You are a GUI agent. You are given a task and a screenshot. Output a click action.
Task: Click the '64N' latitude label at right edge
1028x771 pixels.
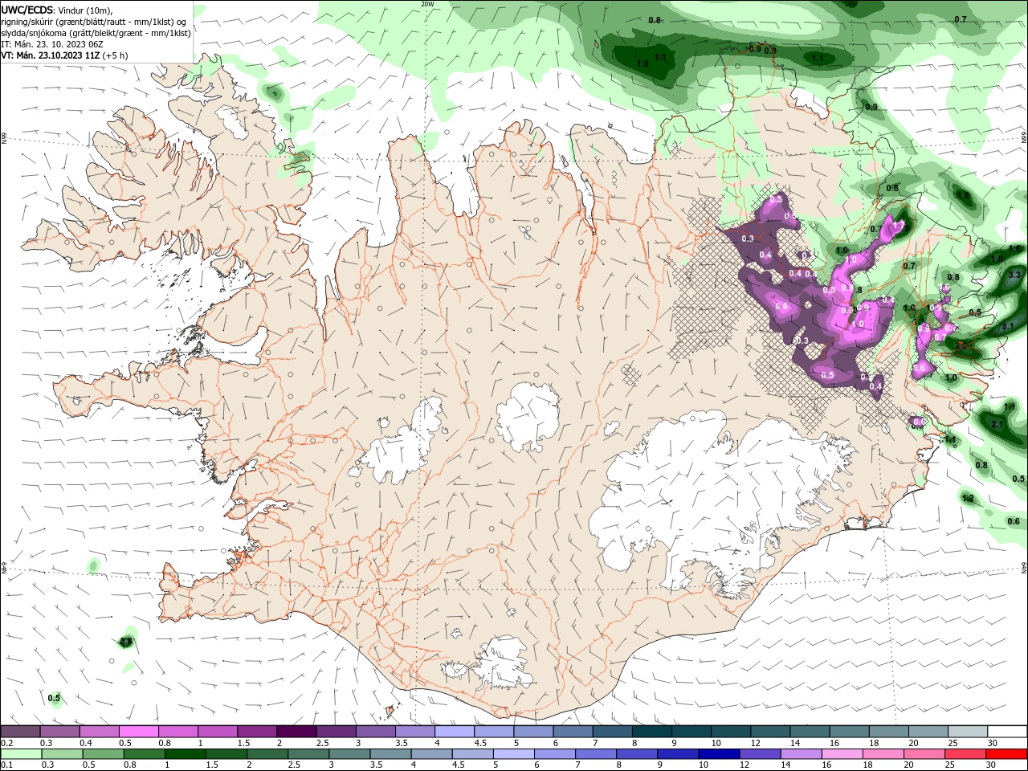1024,566
